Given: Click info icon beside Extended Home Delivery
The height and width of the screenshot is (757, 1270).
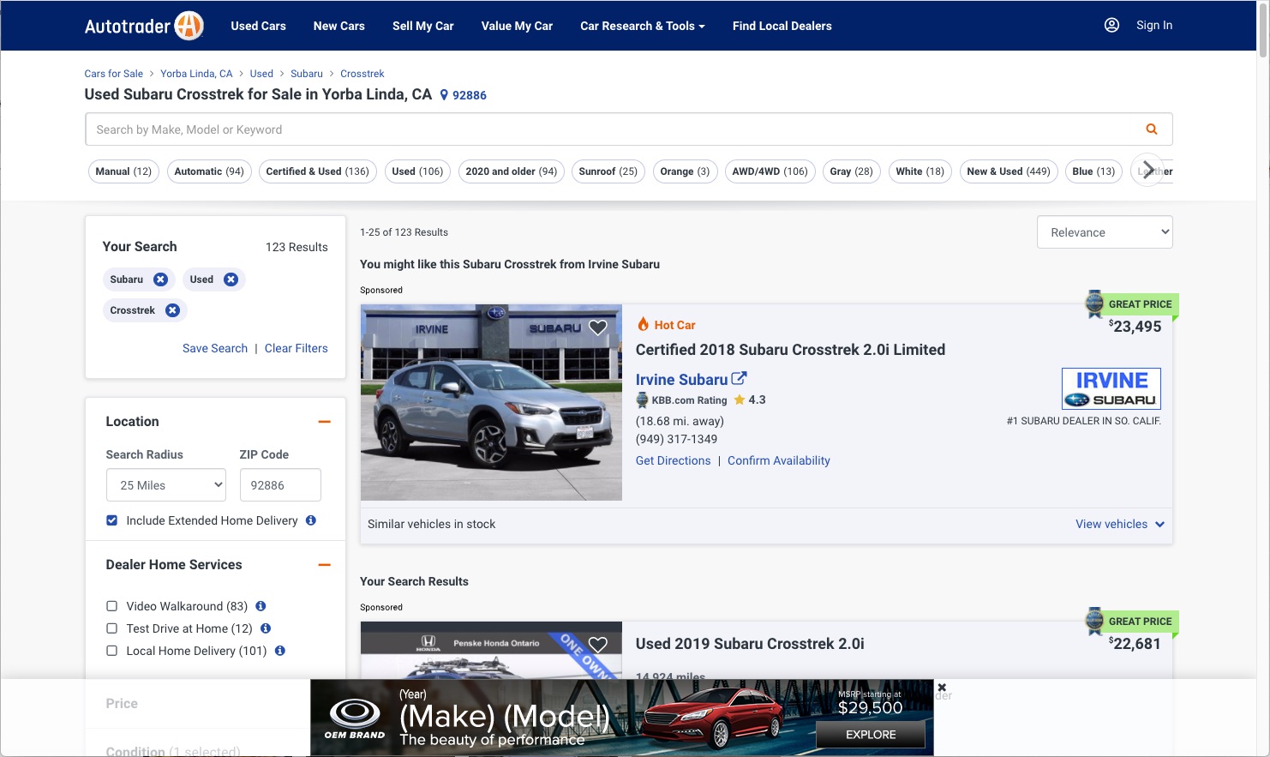Looking at the screenshot, I should point(311,520).
